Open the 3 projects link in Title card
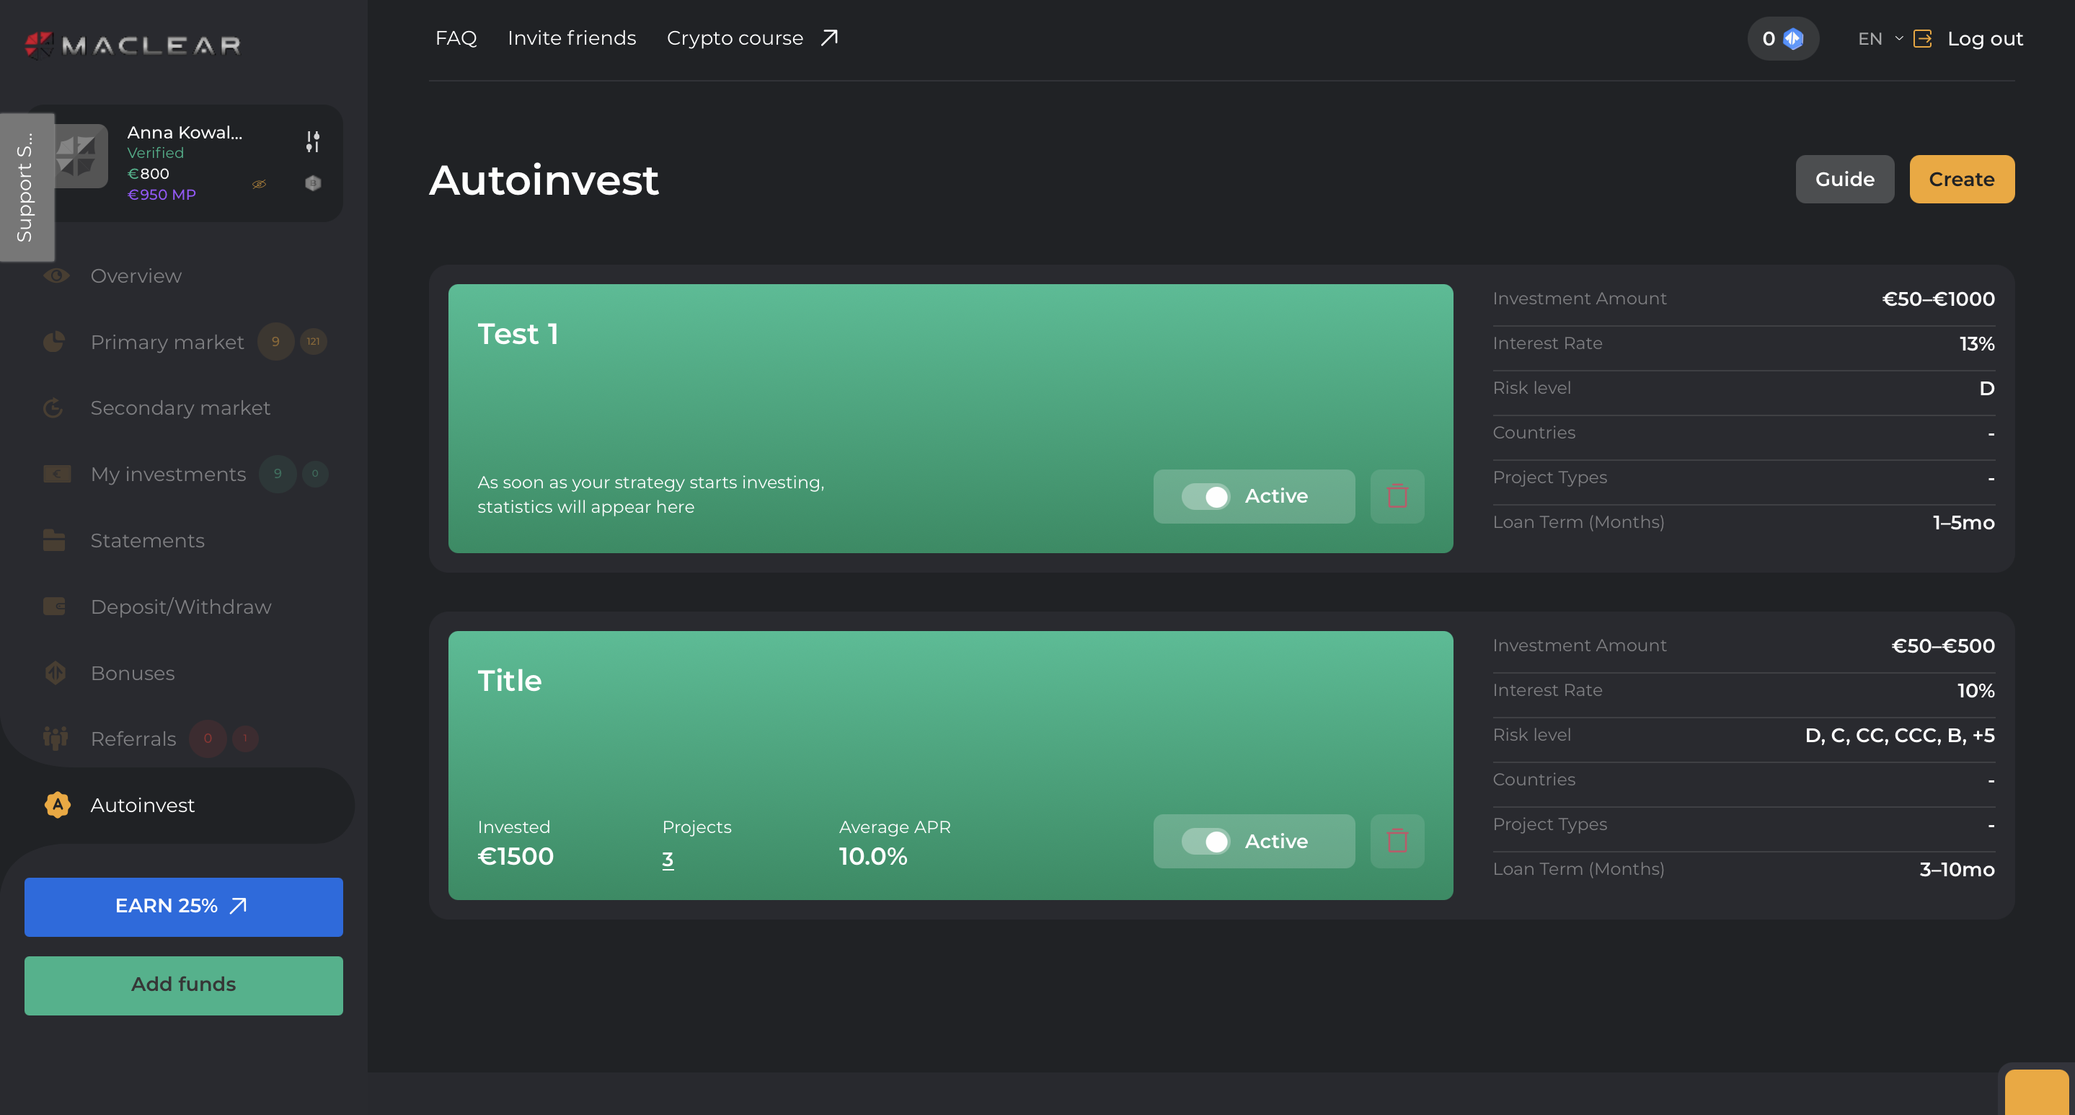Screen dimensions: 2075x1115 667,860
